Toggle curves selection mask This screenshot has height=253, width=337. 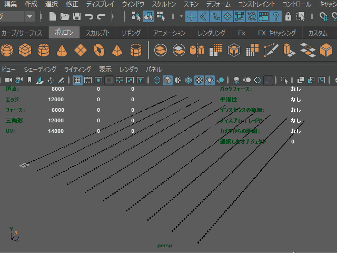[215, 16]
